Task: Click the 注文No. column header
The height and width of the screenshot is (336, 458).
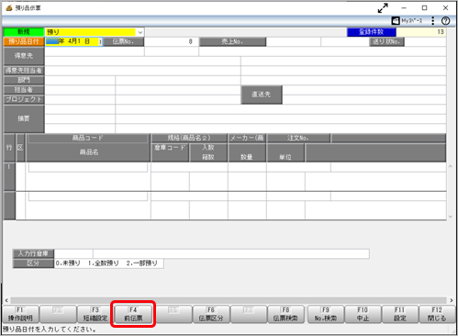Action: pos(298,138)
